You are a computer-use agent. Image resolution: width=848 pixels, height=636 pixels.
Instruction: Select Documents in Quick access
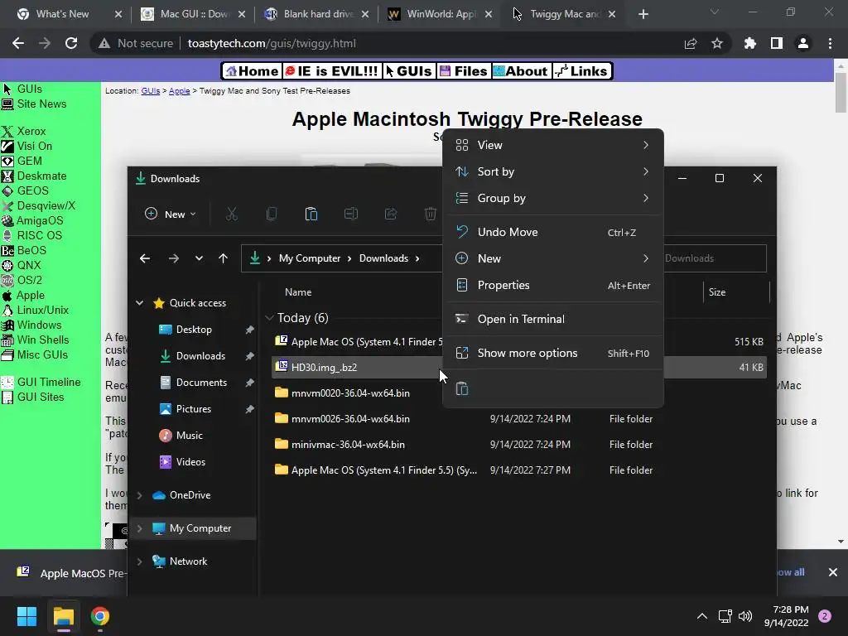point(201,383)
